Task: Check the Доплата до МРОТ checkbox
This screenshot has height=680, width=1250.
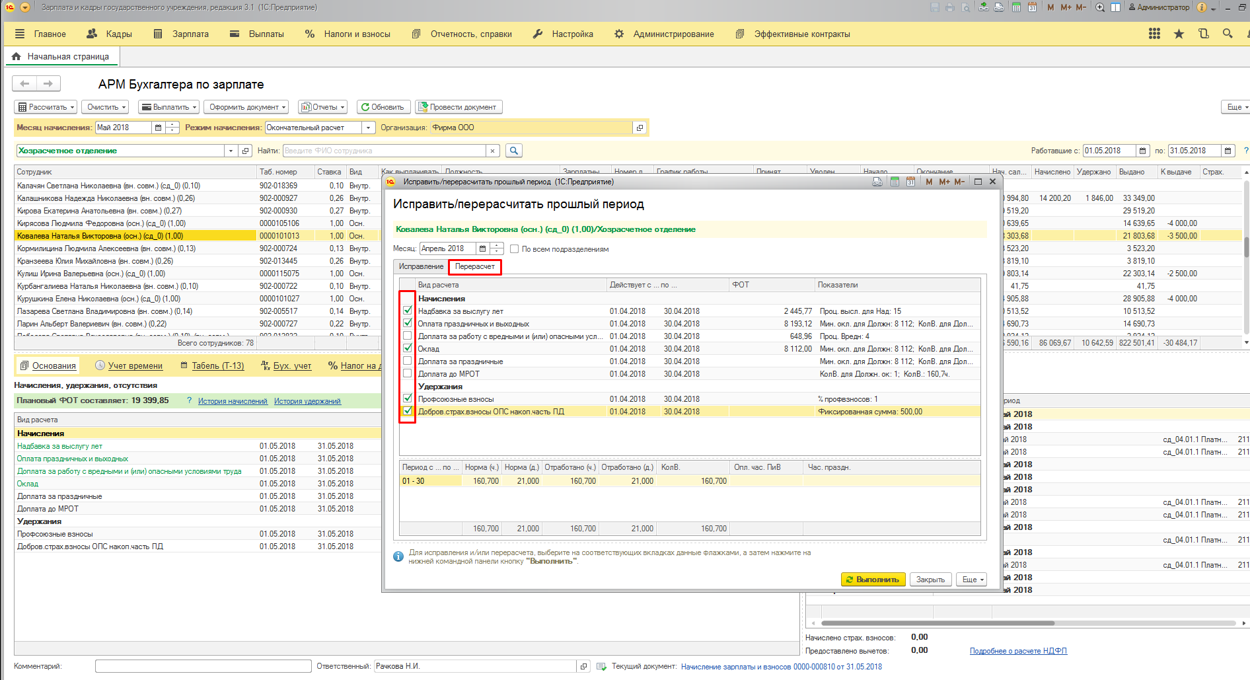Action: click(x=408, y=374)
